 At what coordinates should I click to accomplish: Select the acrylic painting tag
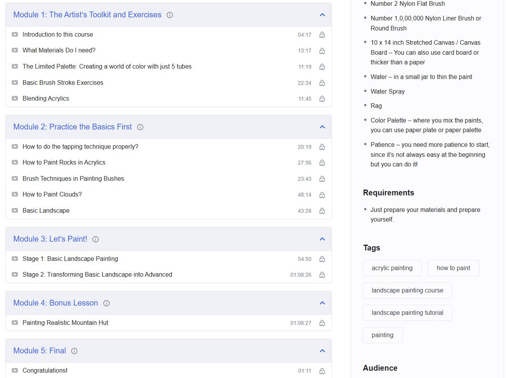coord(392,268)
